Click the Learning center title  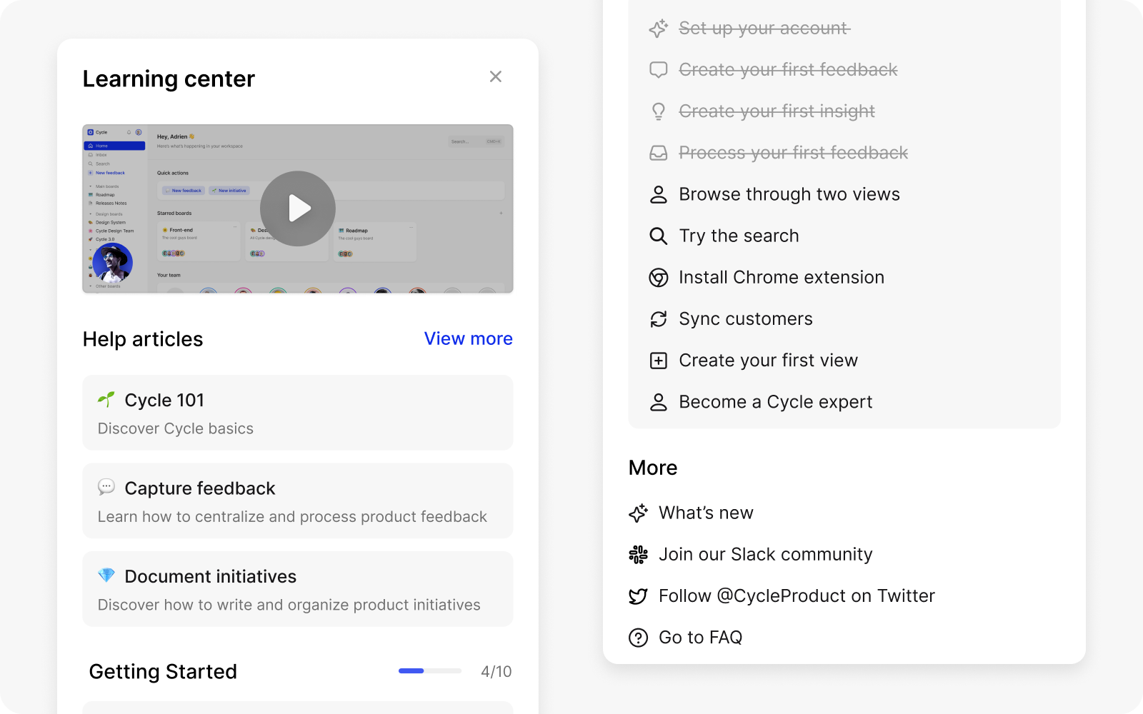(x=169, y=79)
